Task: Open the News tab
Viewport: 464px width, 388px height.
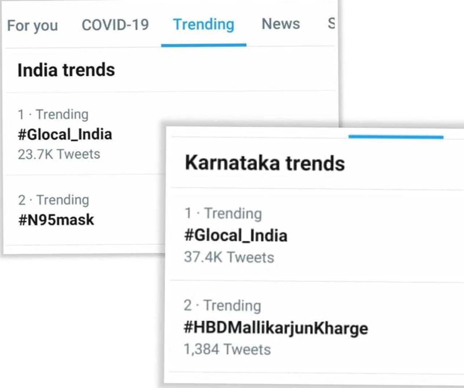Action: pos(281,24)
